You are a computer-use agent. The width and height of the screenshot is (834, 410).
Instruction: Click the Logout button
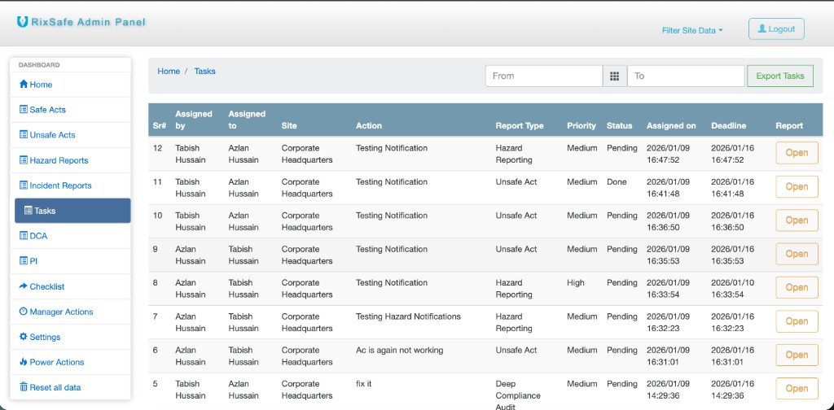click(776, 29)
